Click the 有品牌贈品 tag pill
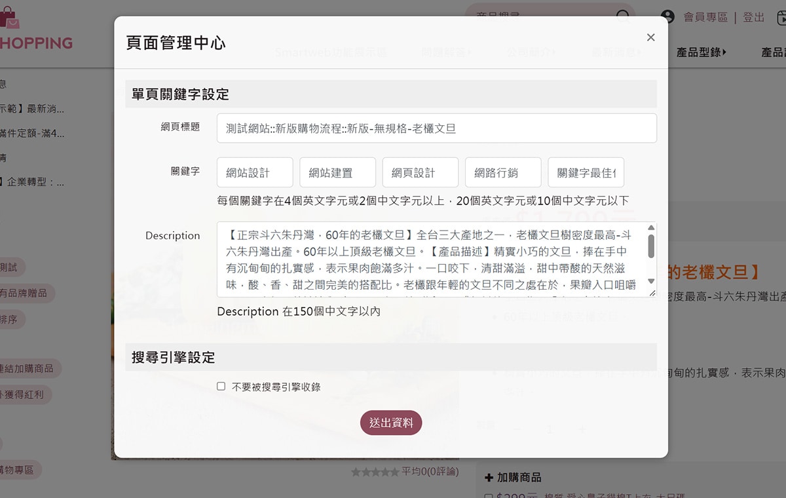Viewport: 786px width, 498px height. point(26,294)
